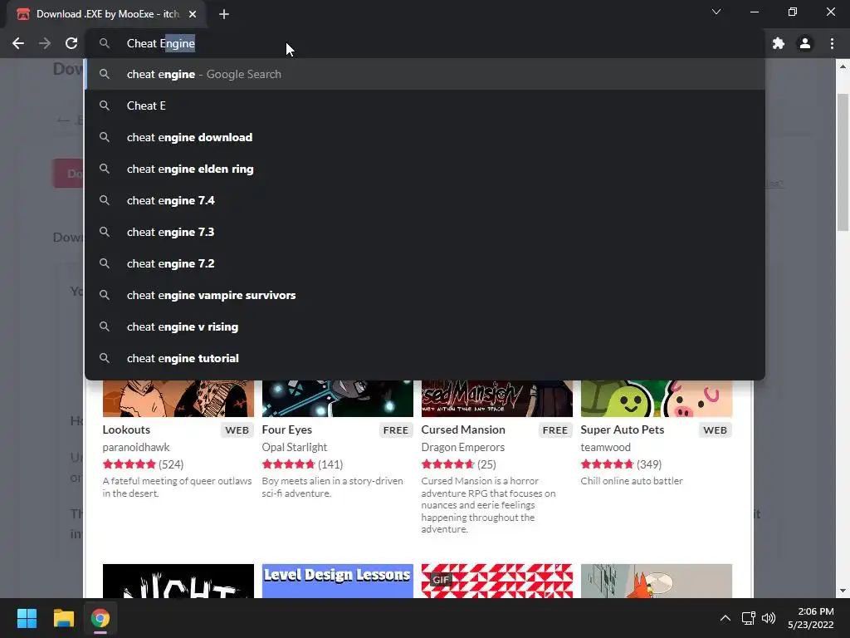Click into the address bar text
This screenshot has width=850, height=638.
pyautogui.click(x=161, y=43)
